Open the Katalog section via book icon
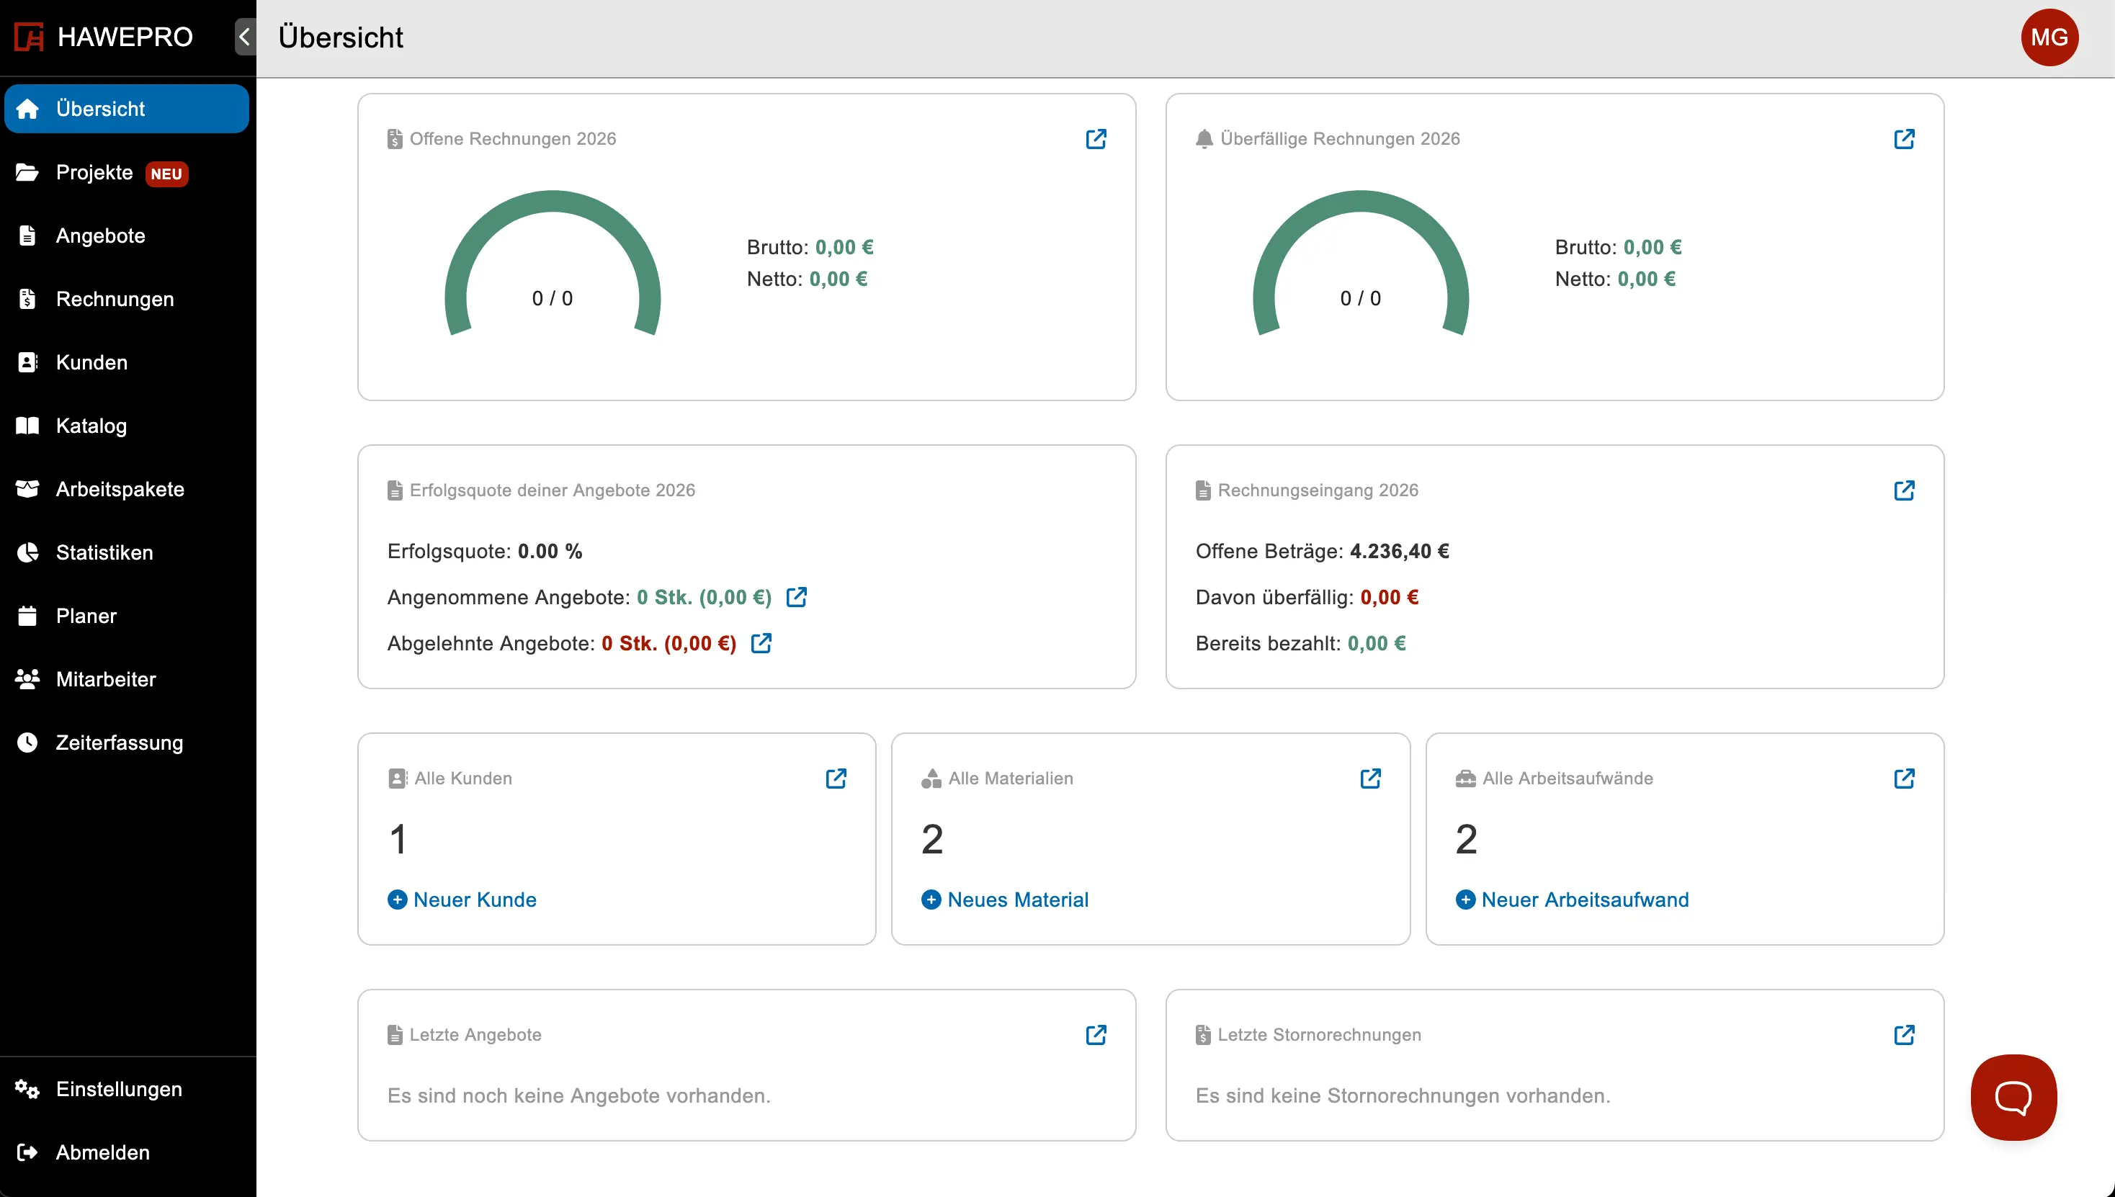 (27, 425)
